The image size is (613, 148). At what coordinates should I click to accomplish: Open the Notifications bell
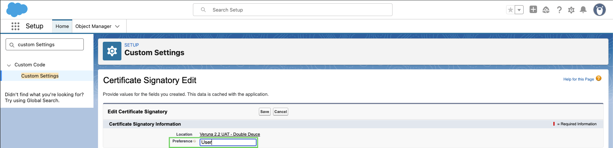pyautogui.click(x=583, y=10)
